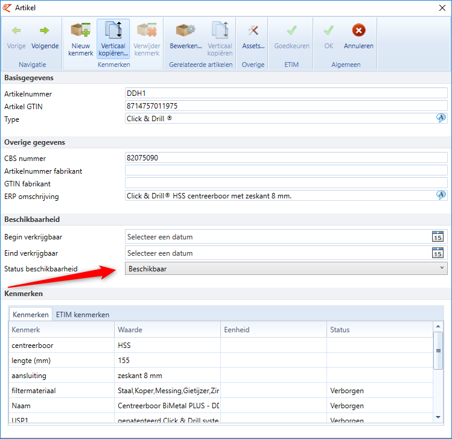The width and height of the screenshot is (452, 439).
Task: Select the centreerboor row
Action: point(221,345)
